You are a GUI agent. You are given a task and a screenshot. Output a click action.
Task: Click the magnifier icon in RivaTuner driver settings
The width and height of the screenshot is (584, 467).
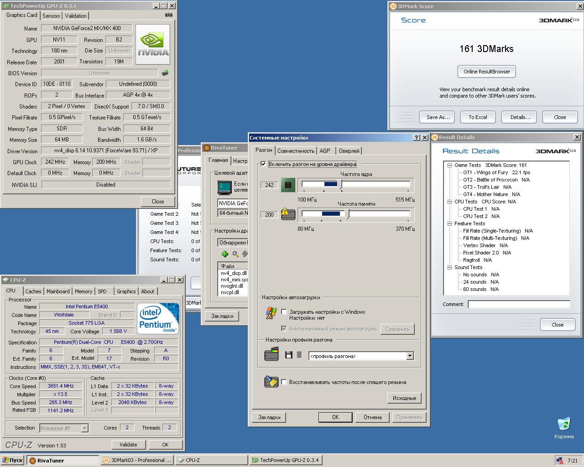point(235,254)
